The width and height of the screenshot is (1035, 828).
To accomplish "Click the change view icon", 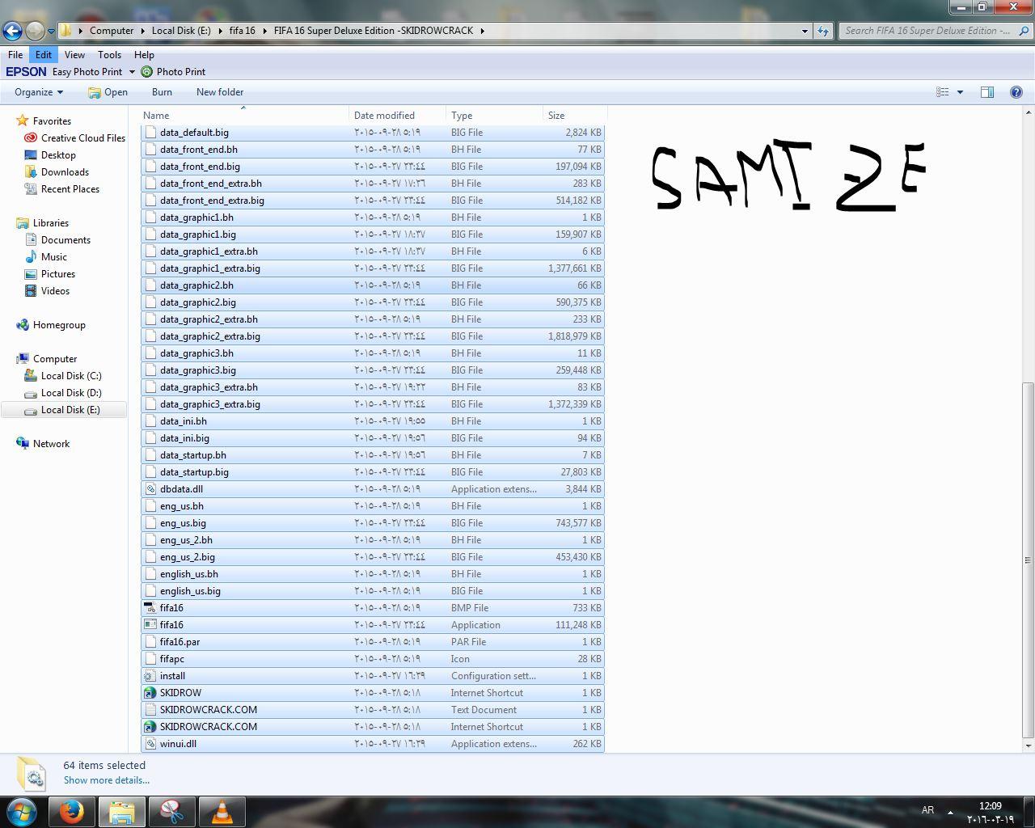I will pyautogui.click(x=943, y=92).
